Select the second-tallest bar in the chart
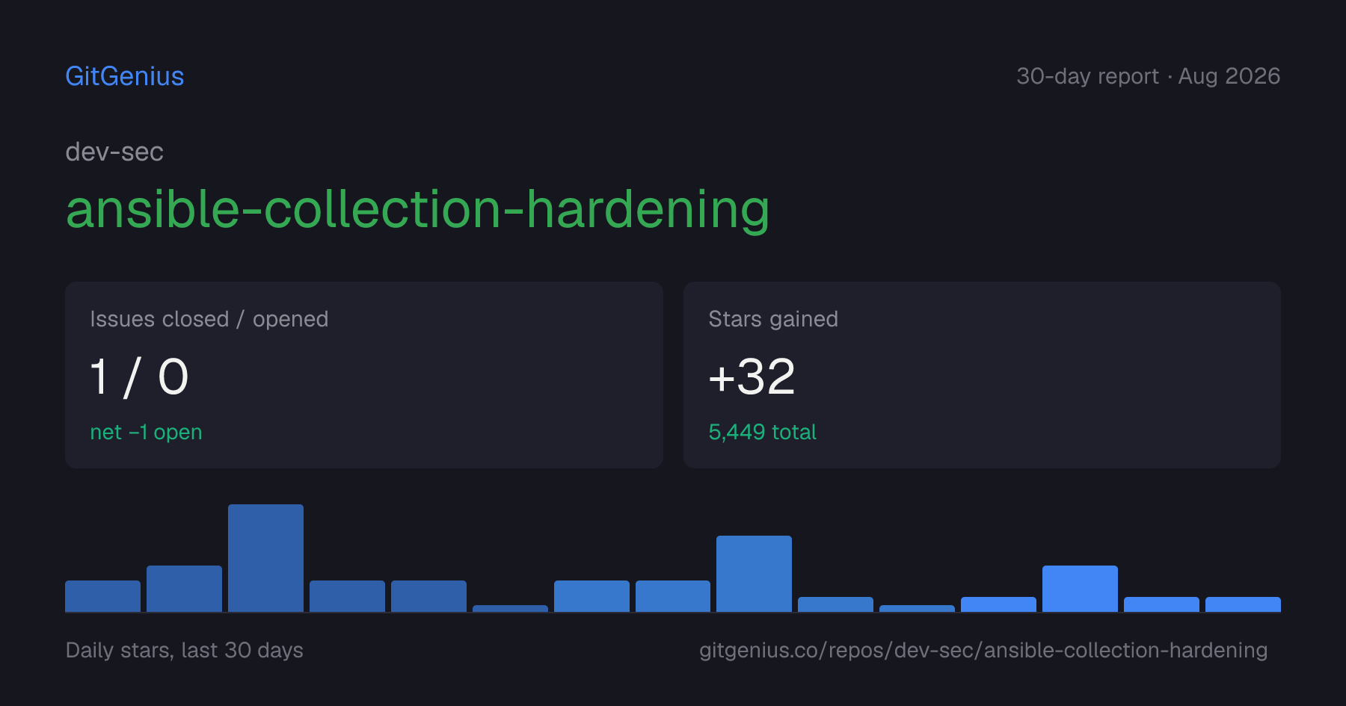The image size is (1346, 706). 754,574
